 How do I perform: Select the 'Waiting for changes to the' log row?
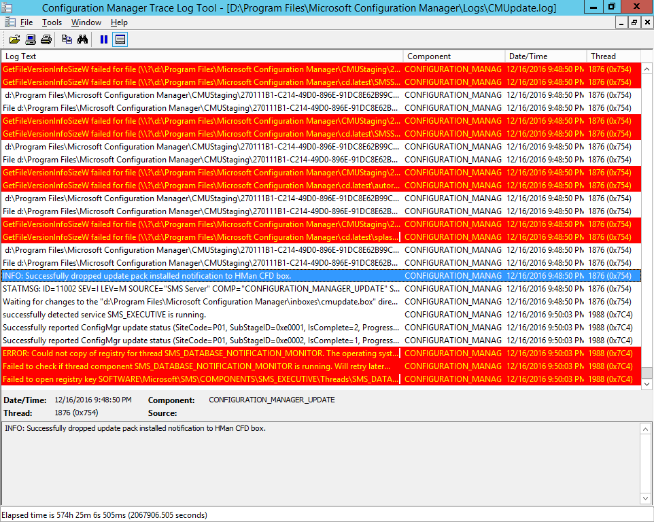coord(321,302)
